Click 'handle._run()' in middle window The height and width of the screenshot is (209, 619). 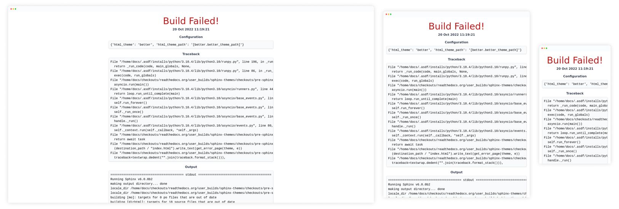click(404, 126)
